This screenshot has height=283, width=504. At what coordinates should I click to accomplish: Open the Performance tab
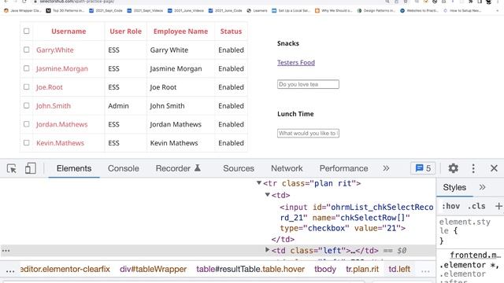[343, 168]
